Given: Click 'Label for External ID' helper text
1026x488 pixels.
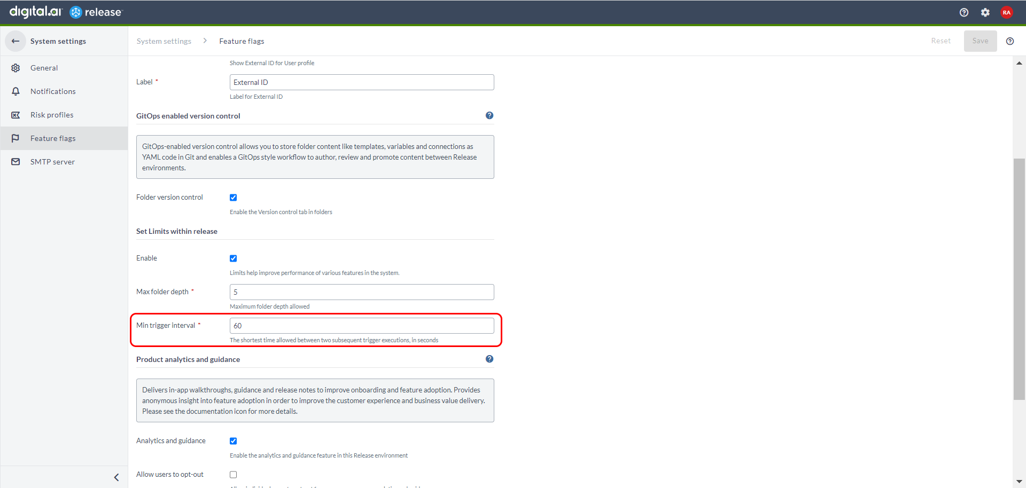Looking at the screenshot, I should click(256, 97).
